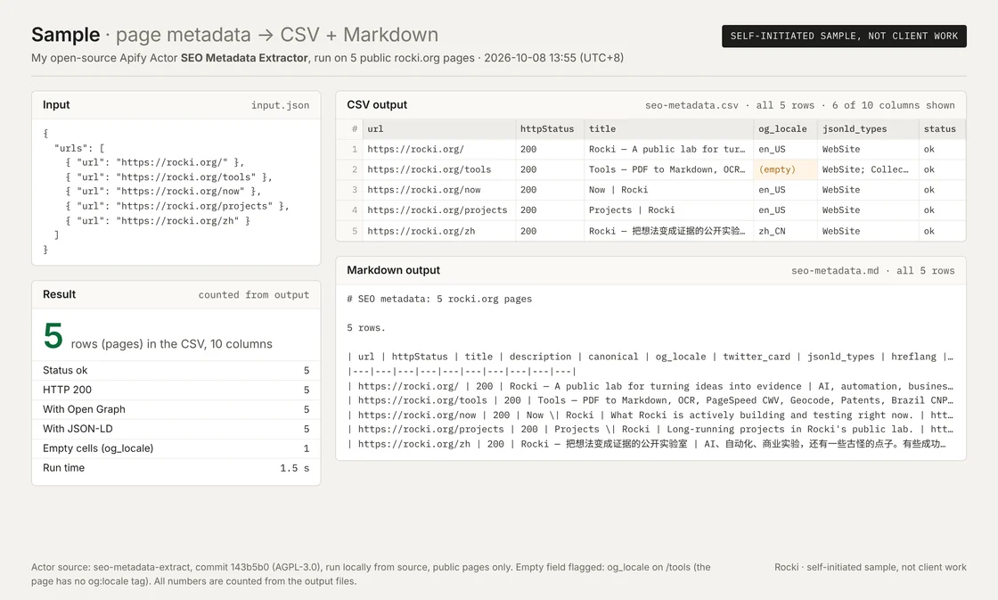Click the 'Input' panel title
This screenshot has width=998, height=600.
pos(56,105)
